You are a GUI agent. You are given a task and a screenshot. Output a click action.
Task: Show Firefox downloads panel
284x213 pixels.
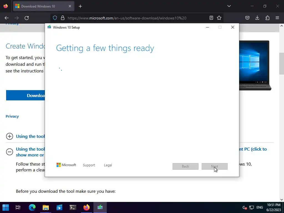click(x=257, y=18)
